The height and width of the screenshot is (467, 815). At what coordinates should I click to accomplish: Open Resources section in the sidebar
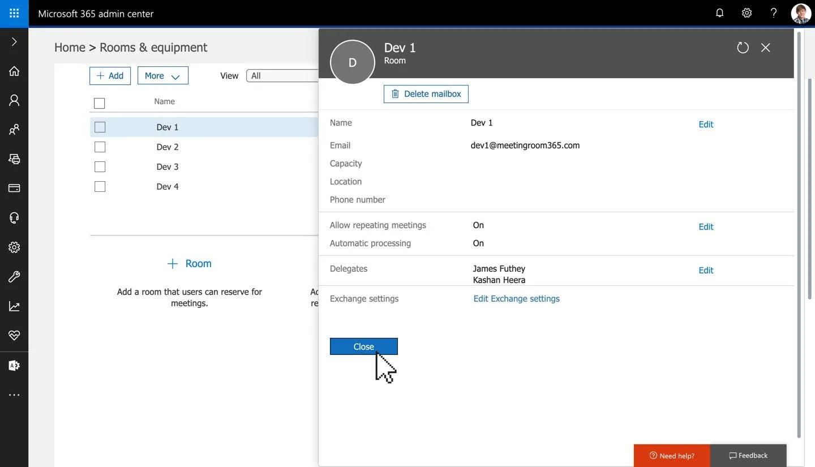coord(14,159)
